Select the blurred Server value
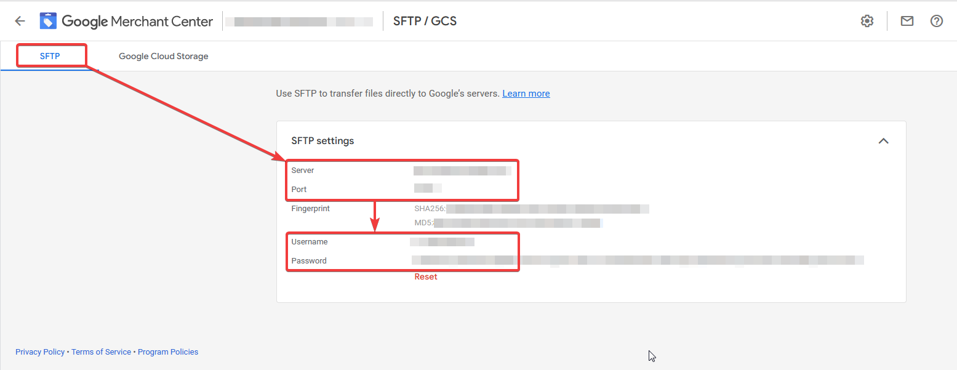 [462, 171]
